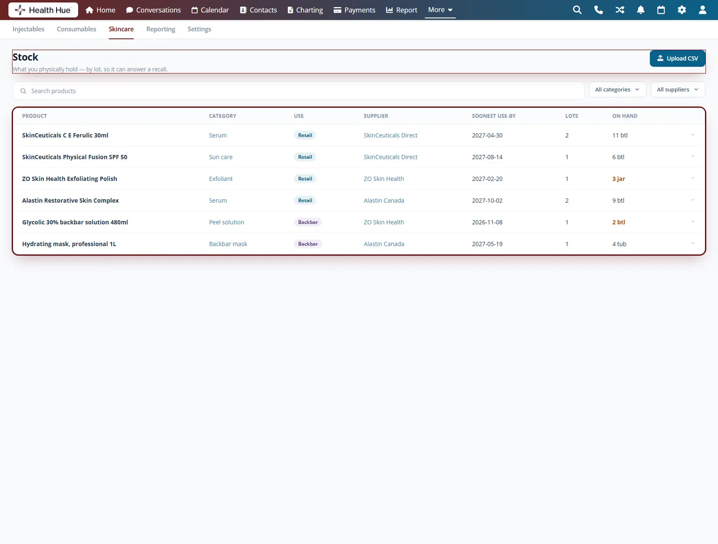Click Glycolic 30% backbar solution 480ml name
The width and height of the screenshot is (718, 544).
click(75, 222)
